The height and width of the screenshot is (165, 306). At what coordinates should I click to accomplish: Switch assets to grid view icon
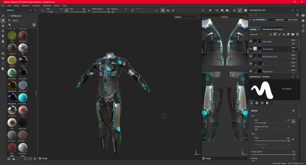(34, 25)
